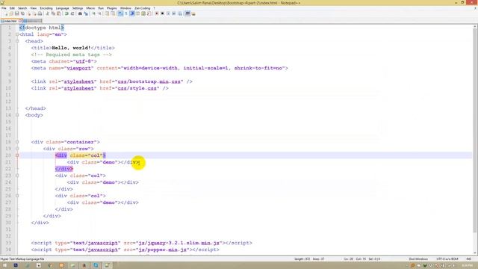The width and height of the screenshot is (478, 269).
Task: Save the document with the Save icon
Action: click(x=16, y=13)
